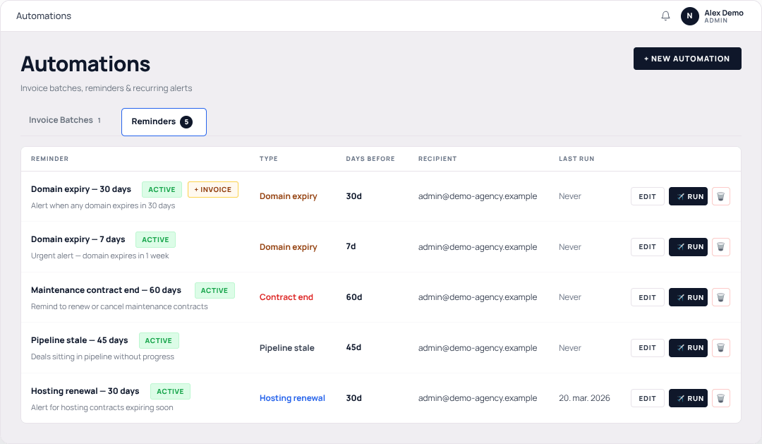Click the TYPE column header

click(x=269, y=159)
